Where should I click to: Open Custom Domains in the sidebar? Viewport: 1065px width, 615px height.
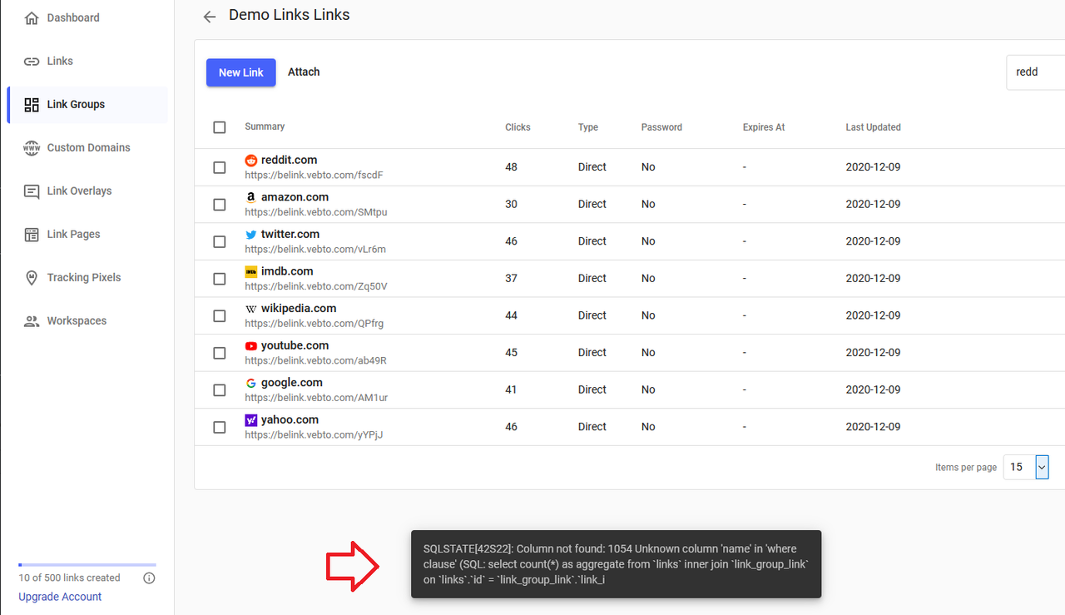87,147
